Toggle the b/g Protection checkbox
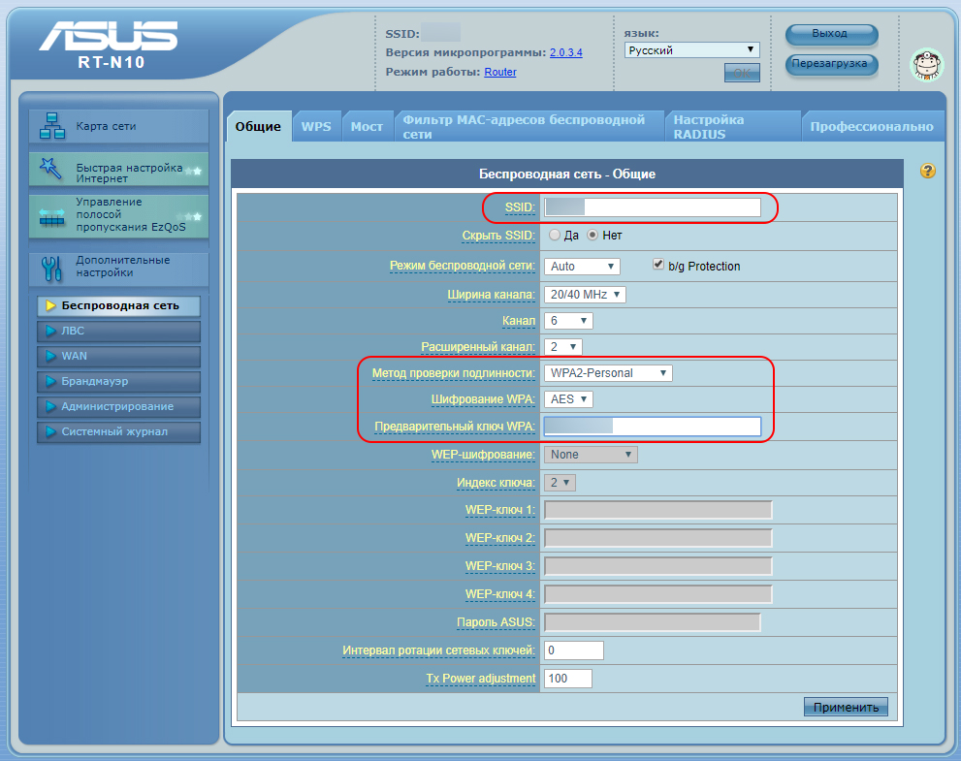This screenshot has width=961, height=761. 658,264
